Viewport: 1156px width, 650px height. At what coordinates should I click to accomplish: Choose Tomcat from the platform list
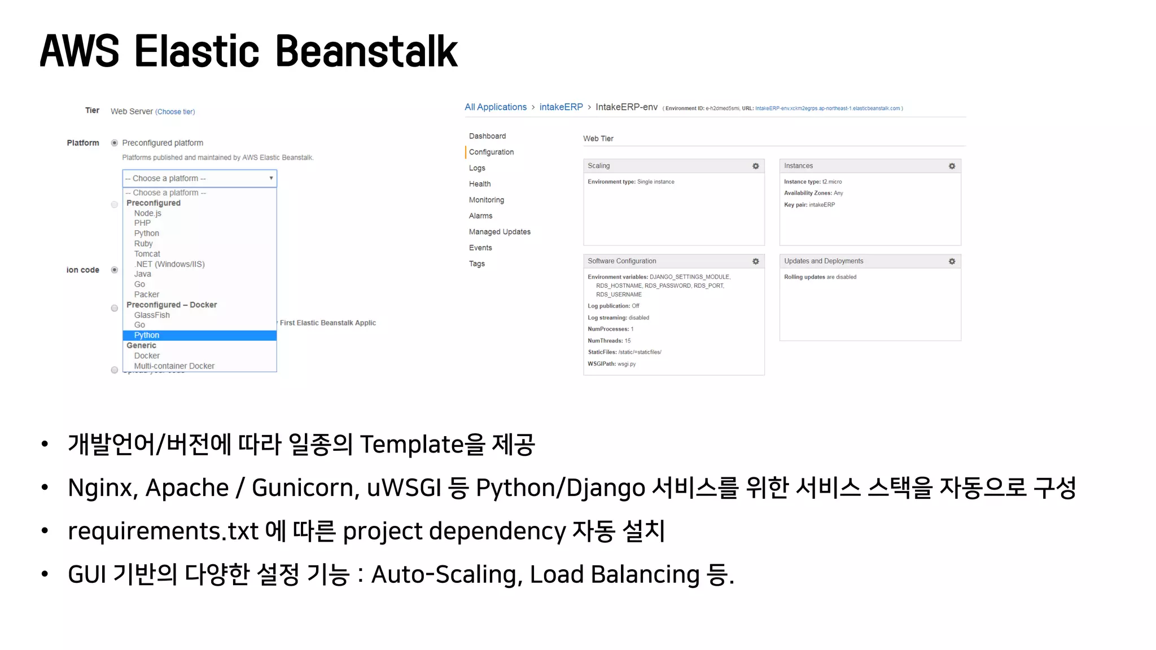point(147,254)
